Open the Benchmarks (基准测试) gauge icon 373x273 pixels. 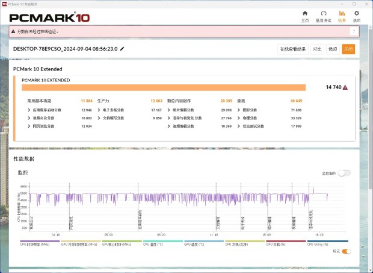point(324,13)
